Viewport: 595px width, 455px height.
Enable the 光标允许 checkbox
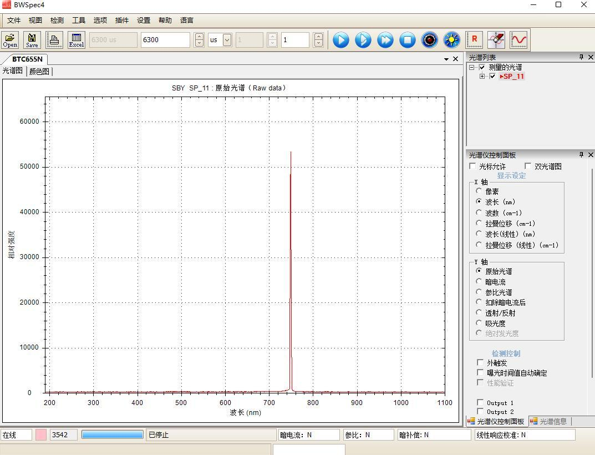click(473, 166)
